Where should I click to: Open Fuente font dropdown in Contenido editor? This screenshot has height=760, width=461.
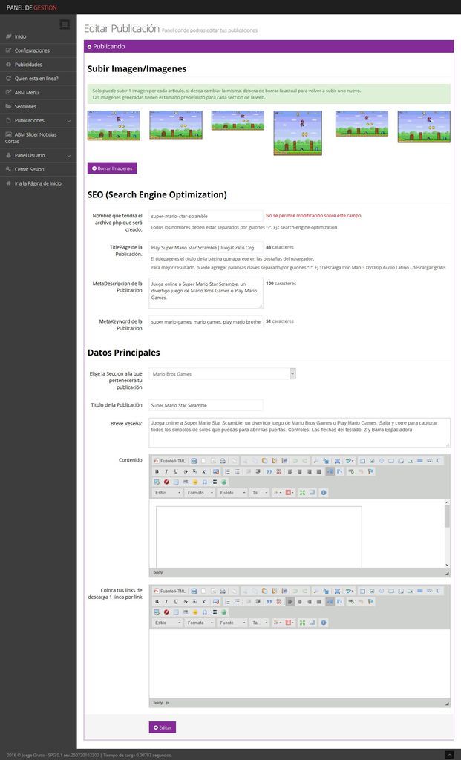(232, 493)
